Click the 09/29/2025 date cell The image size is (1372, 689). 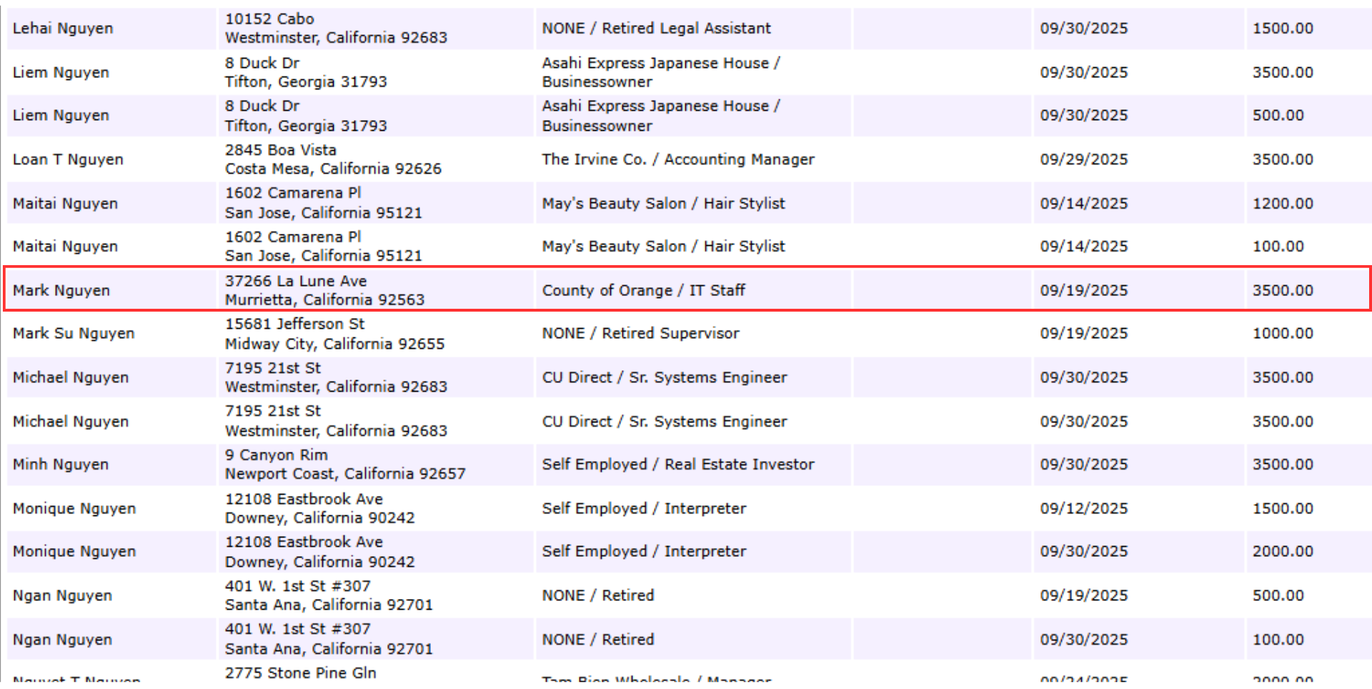point(1083,159)
